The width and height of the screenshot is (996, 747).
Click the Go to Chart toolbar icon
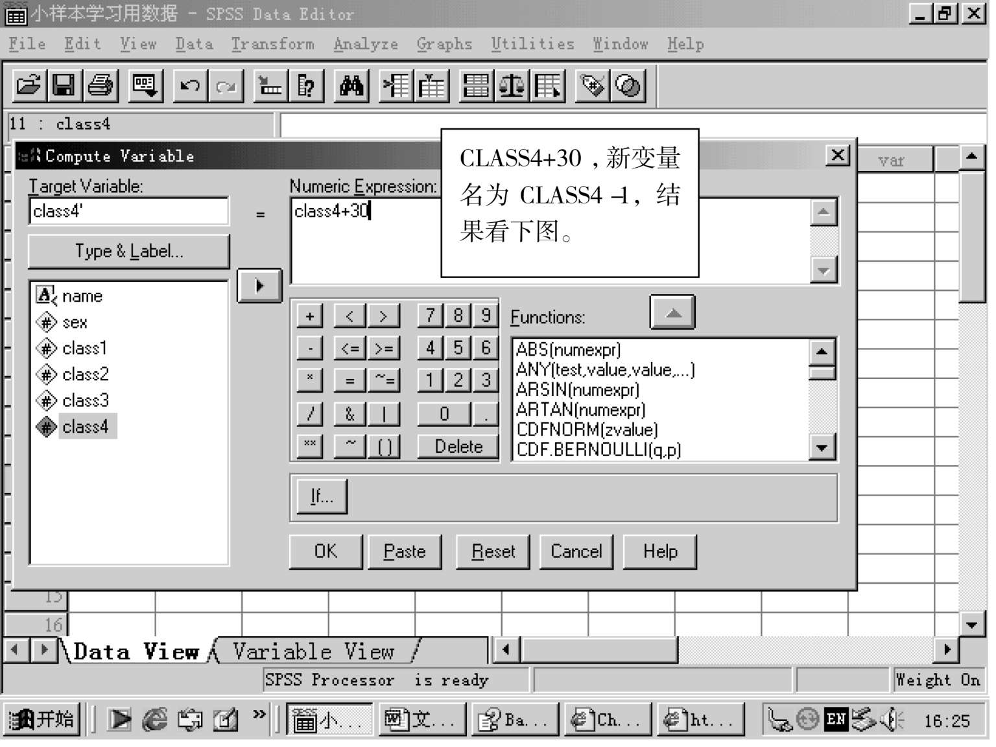[x=270, y=86]
